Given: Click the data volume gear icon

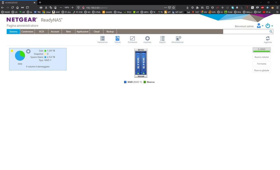Looking at the screenshot, I should pyautogui.click(x=28, y=51).
